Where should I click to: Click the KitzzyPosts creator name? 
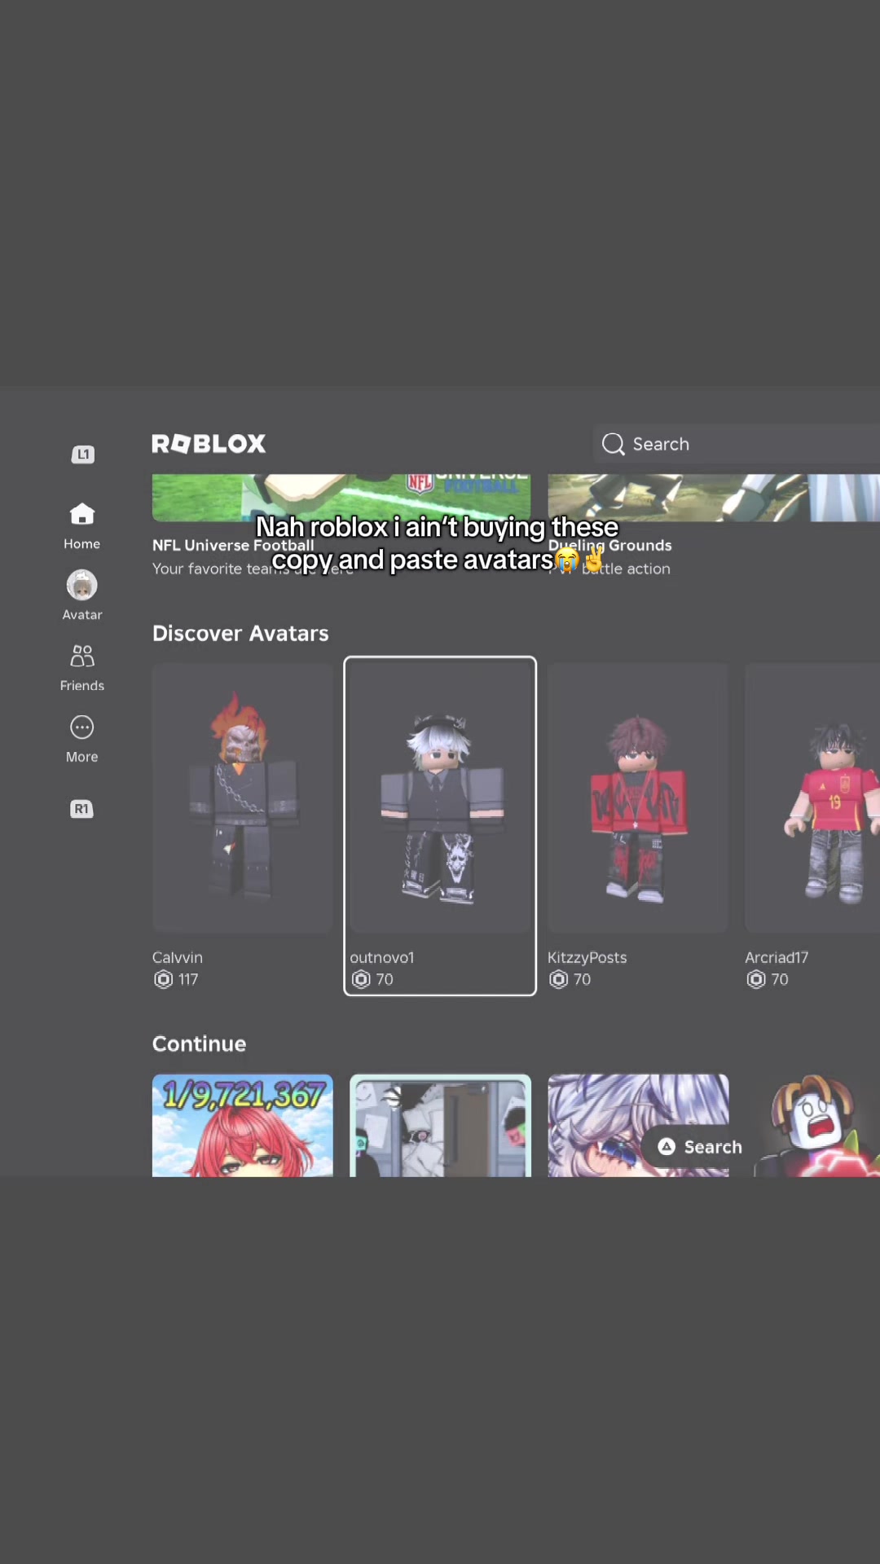coord(587,957)
